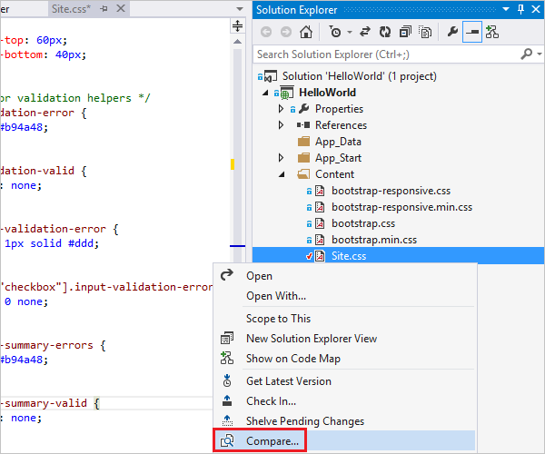This screenshot has width=545, height=454.
Task: Click the Forward navigation arrow in Solution Explorer
Action: point(286,33)
